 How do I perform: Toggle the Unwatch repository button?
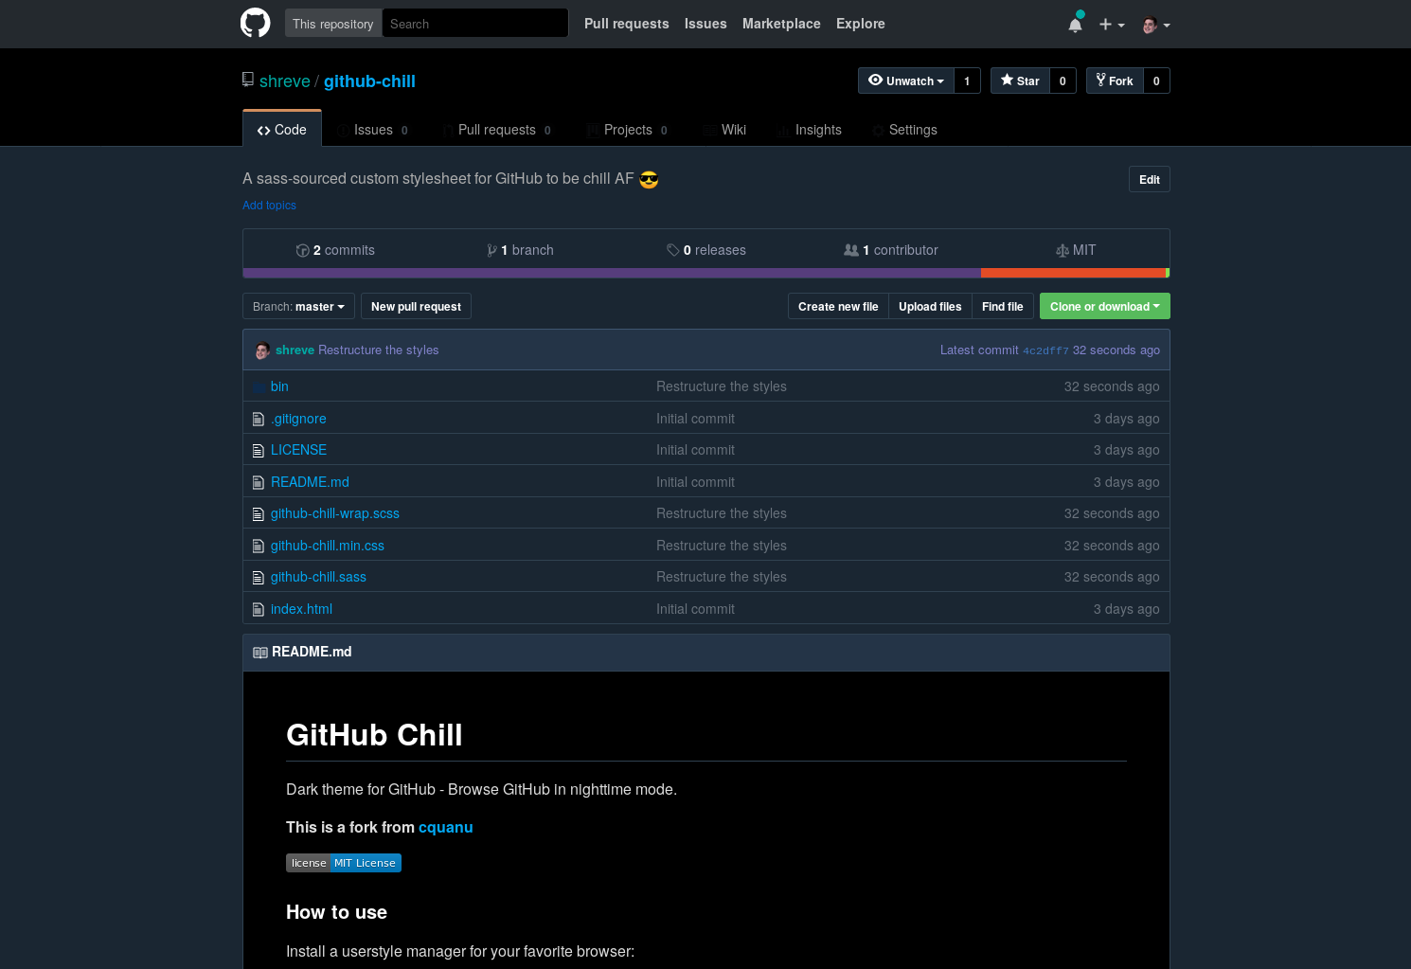906,81
